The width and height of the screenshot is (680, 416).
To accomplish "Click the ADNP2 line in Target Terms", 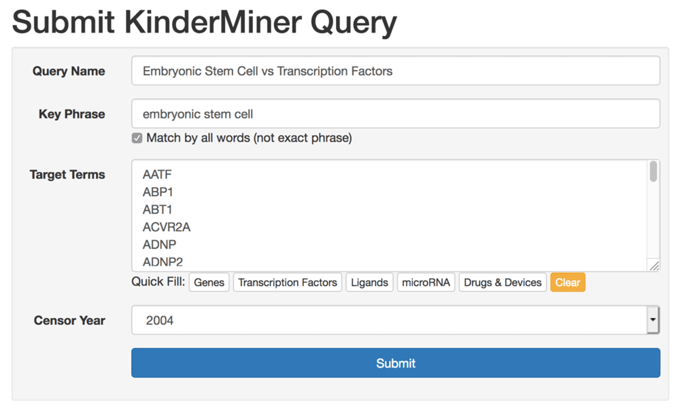I will (x=163, y=262).
